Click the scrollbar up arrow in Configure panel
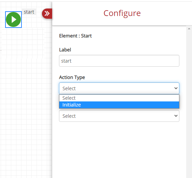The image size is (192, 178). pyautogui.click(x=189, y=29)
